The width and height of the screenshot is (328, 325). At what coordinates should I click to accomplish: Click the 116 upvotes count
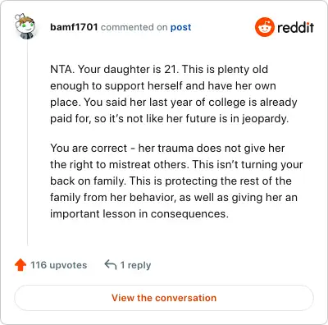[58, 265]
